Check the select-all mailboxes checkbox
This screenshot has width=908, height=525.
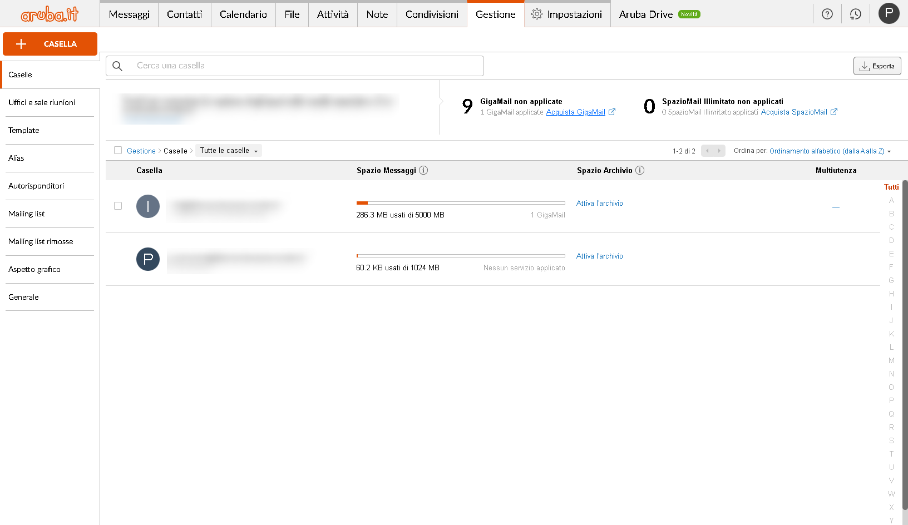118,150
